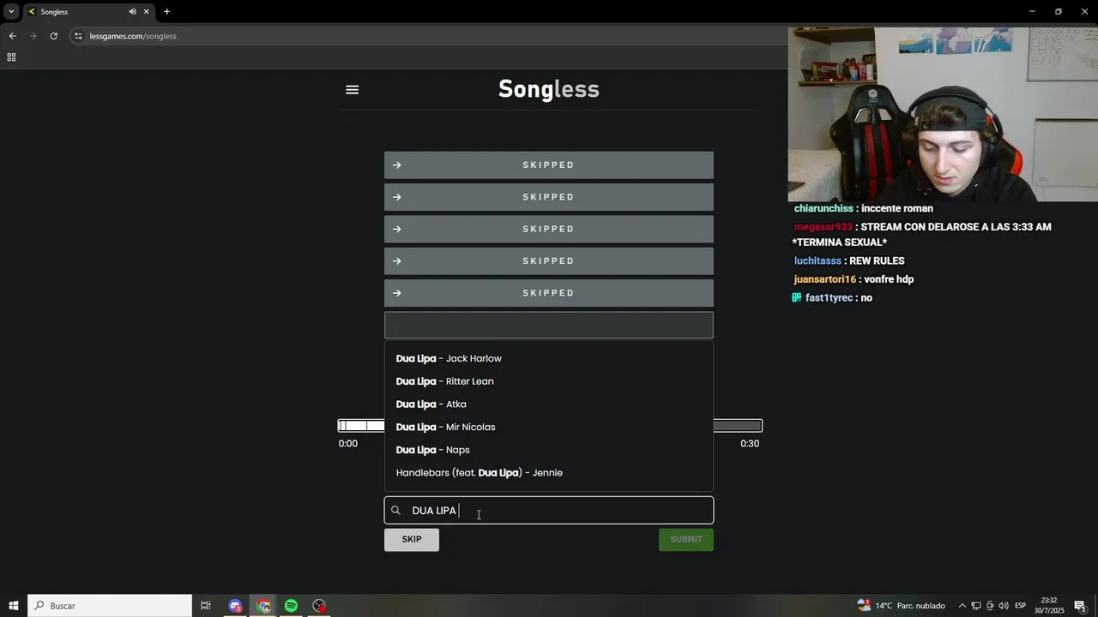The height and width of the screenshot is (617, 1098).
Task: Open Chrome from the taskbar
Action: (263, 606)
